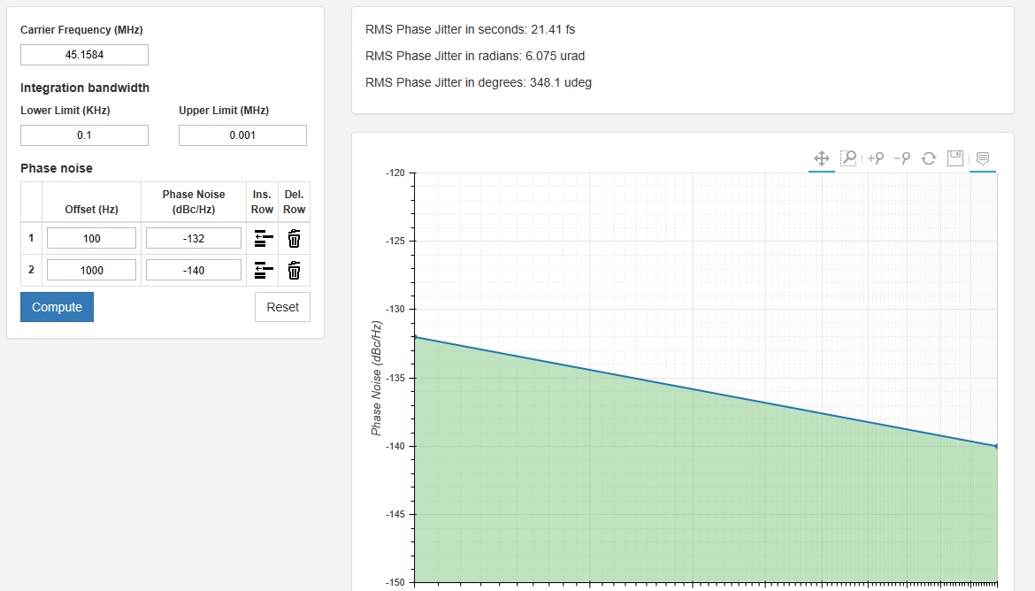Click the Ins. Row column header
Image resolution: width=1035 pixels, height=591 pixels.
(262, 202)
